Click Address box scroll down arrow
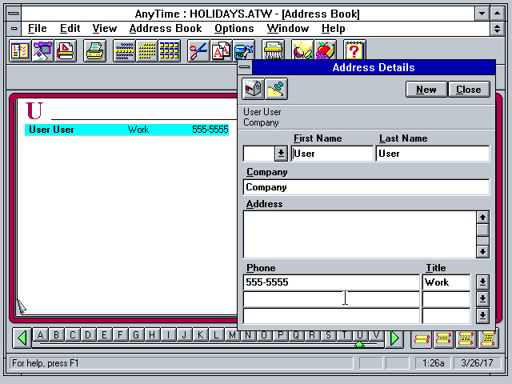 click(482, 251)
